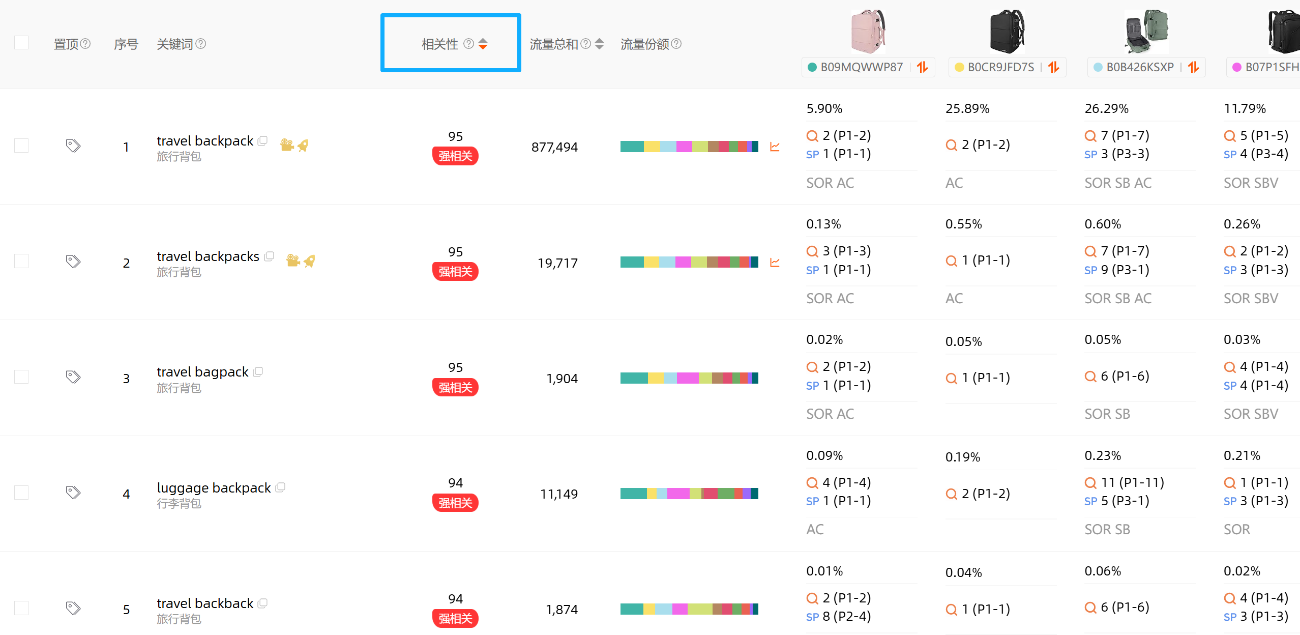Sort by 流量总和 using sort arrows
This screenshot has height=635, width=1300.
tap(599, 44)
